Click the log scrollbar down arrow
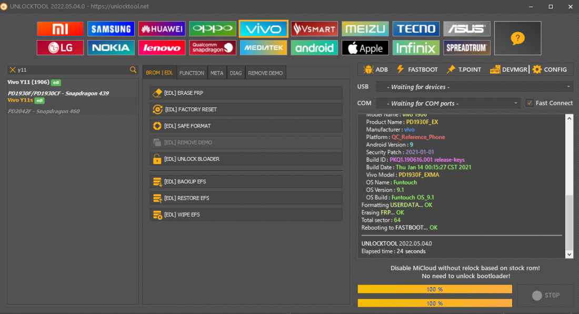 point(570,254)
